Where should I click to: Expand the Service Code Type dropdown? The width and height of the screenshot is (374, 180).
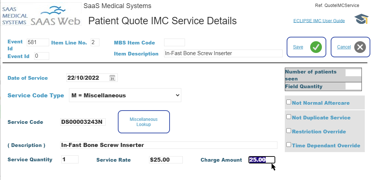coord(125,95)
